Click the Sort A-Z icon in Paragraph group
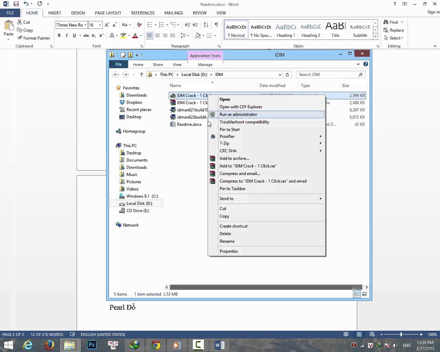440x352 pixels. click(206, 25)
